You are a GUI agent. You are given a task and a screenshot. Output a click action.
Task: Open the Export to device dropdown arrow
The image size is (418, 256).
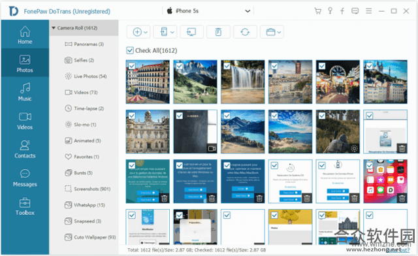[172, 32]
